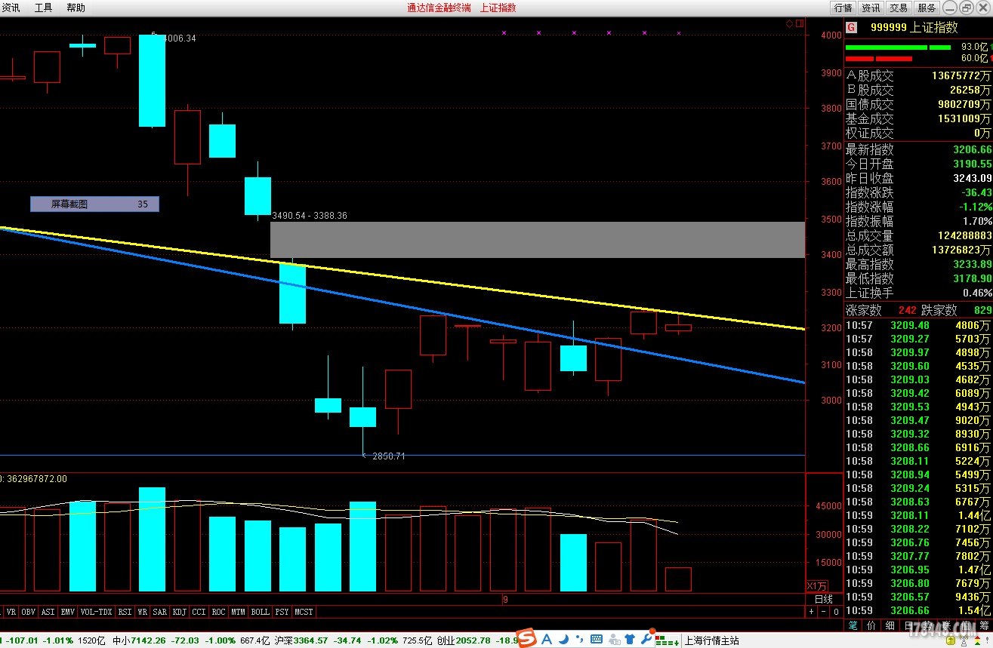Screen dimensions: 993x648
Task: Click the 今日开盘 value 3190.55
Action: [972, 164]
